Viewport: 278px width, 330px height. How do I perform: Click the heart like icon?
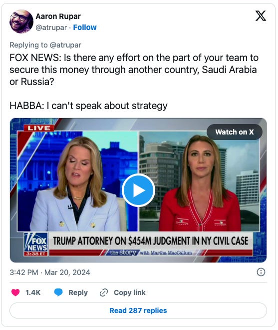15,292
